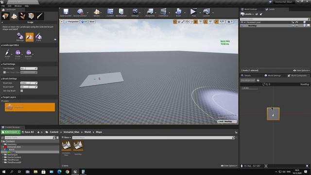Open the Edit menu
This screenshot has height=175, width=311.
[9, 6]
